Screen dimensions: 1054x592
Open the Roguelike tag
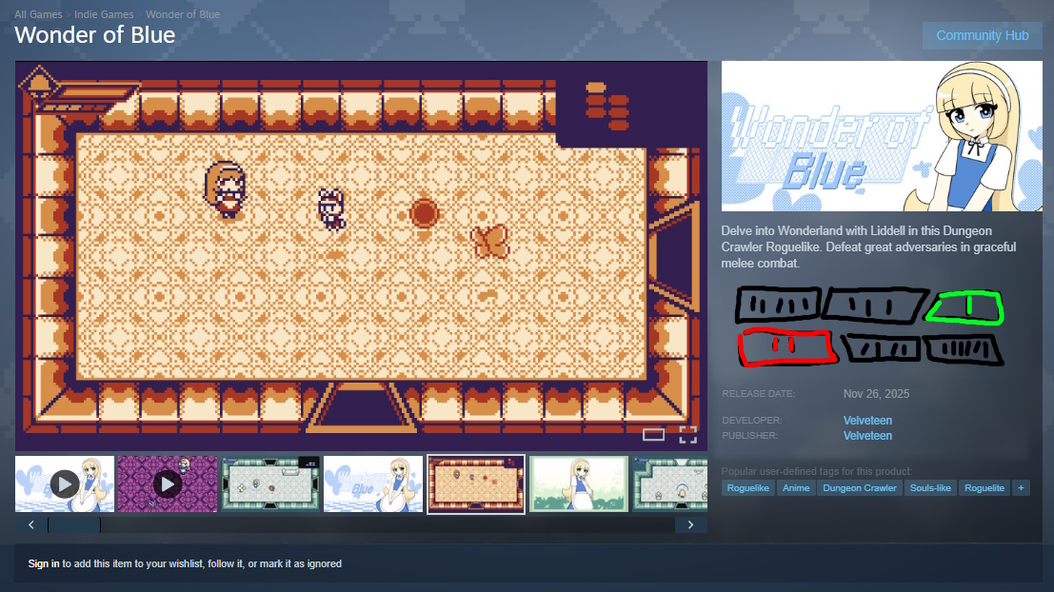coord(747,488)
